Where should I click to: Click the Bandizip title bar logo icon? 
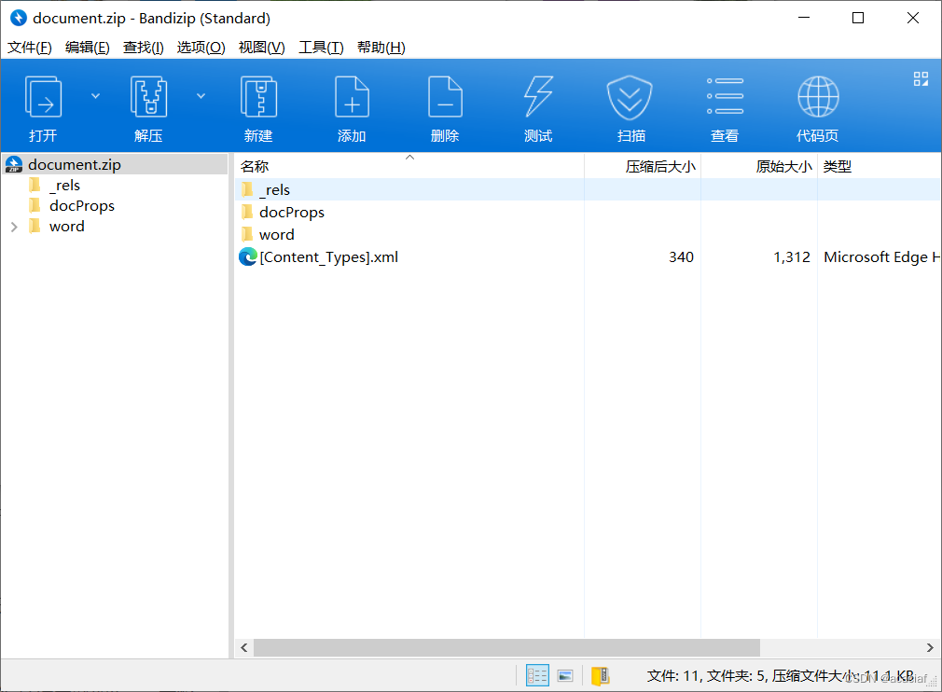point(19,18)
